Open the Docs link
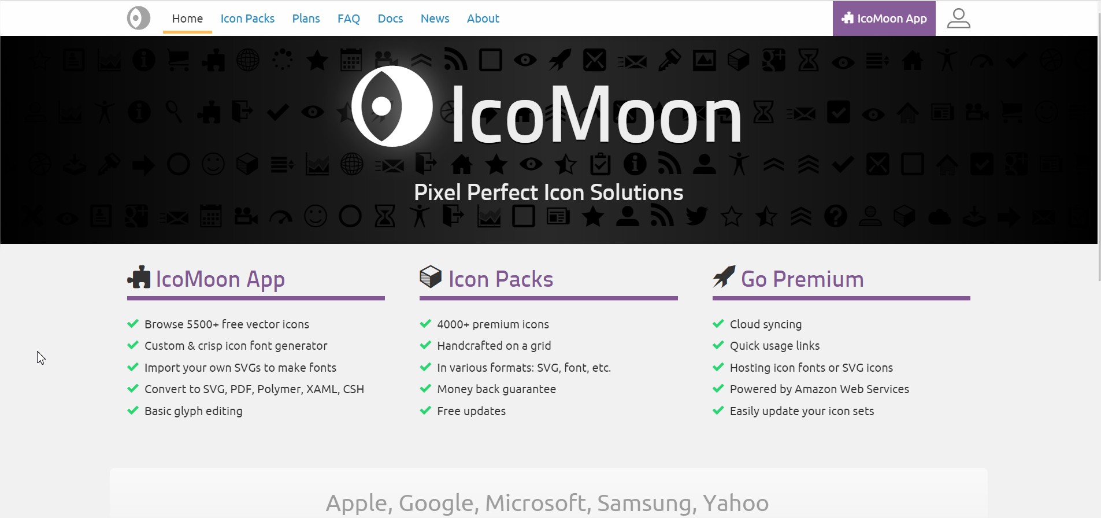 (x=390, y=18)
